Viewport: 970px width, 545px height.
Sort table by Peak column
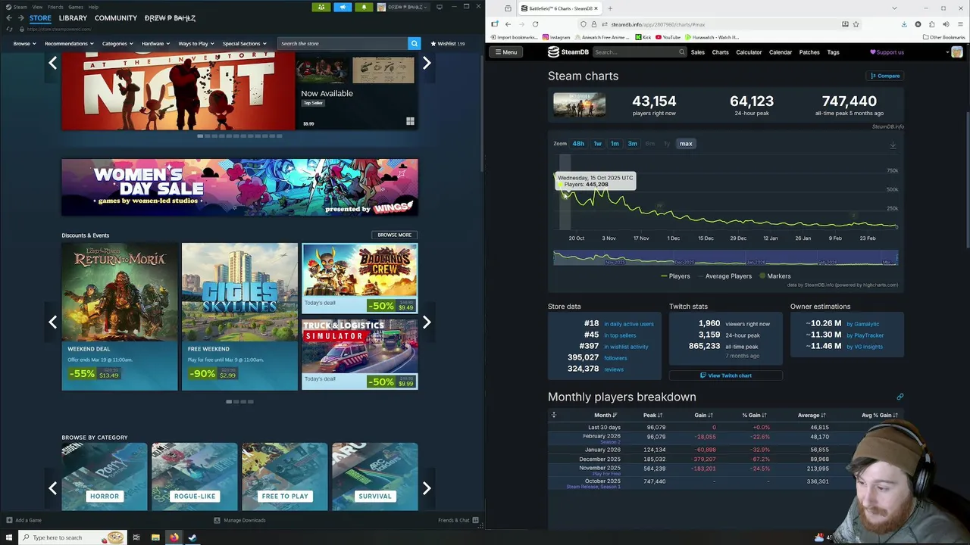pos(652,416)
